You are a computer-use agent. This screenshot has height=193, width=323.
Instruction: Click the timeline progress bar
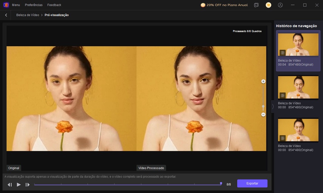128,185
